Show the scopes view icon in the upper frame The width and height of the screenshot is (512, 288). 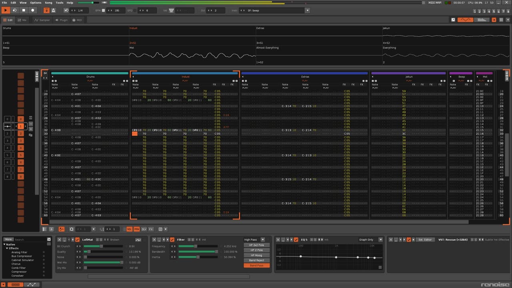point(465,20)
